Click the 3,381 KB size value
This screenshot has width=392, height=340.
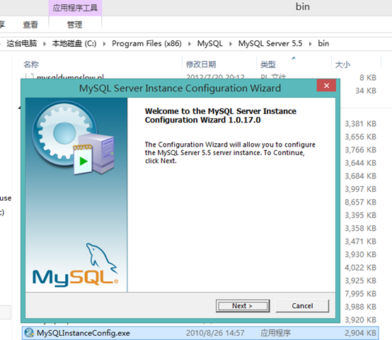point(360,123)
